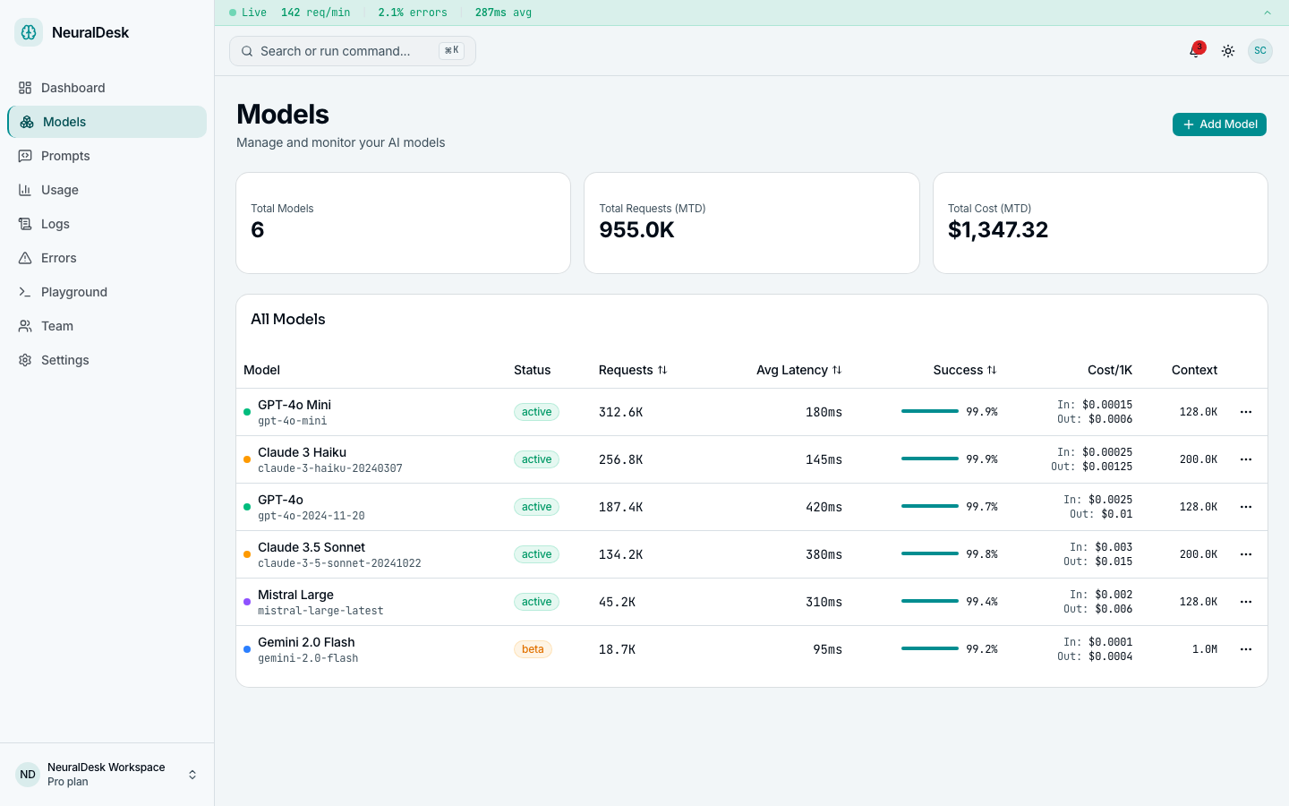Click the Usage chart icon

coord(26,190)
